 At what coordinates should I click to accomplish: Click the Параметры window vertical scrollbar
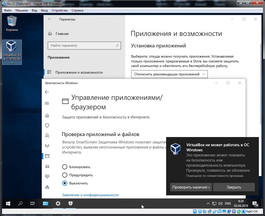click(261, 85)
